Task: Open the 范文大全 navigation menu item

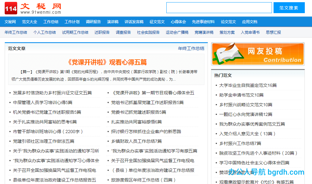Action: click(29, 22)
